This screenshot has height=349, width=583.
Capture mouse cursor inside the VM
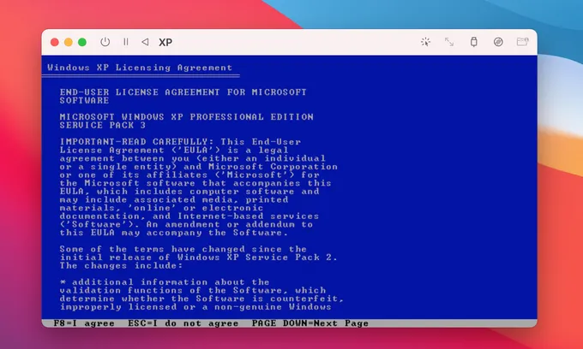pos(426,42)
